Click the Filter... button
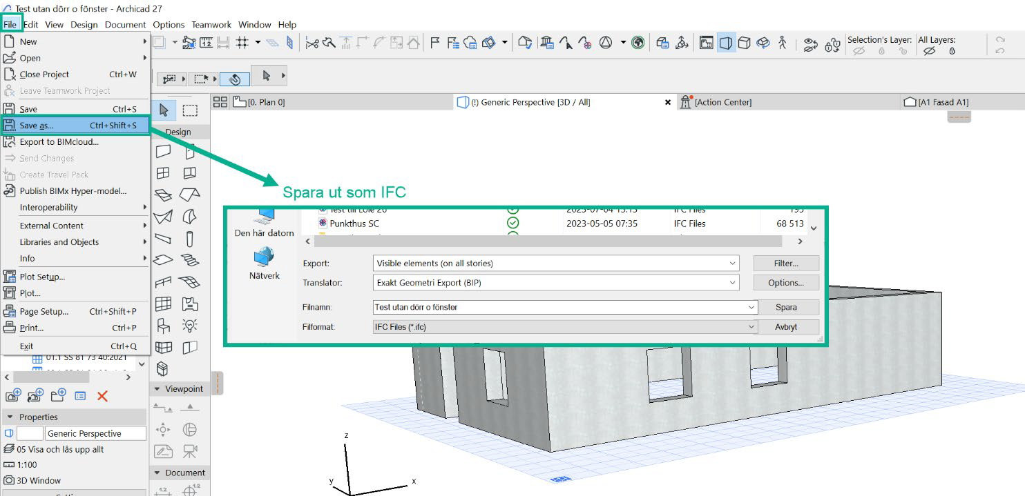 click(x=786, y=263)
